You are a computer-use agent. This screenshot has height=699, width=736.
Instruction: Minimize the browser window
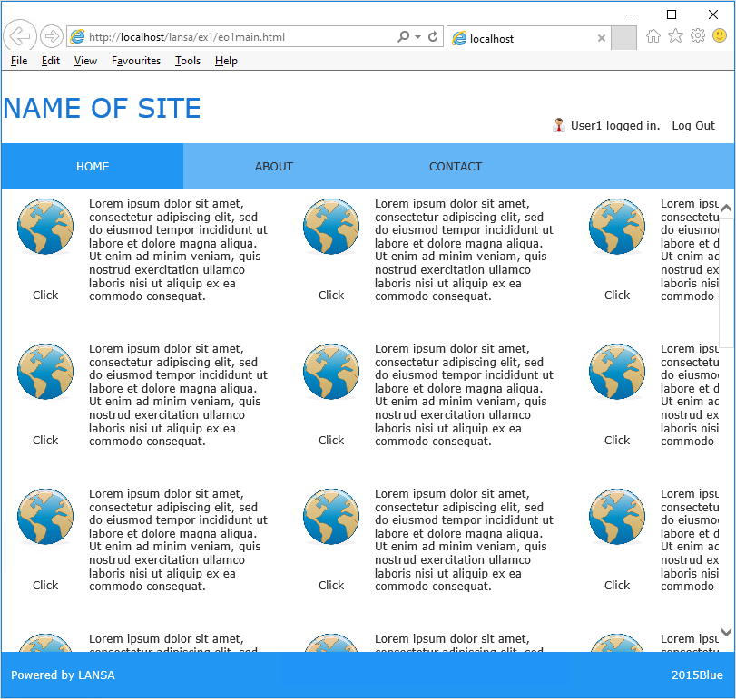[x=631, y=15]
